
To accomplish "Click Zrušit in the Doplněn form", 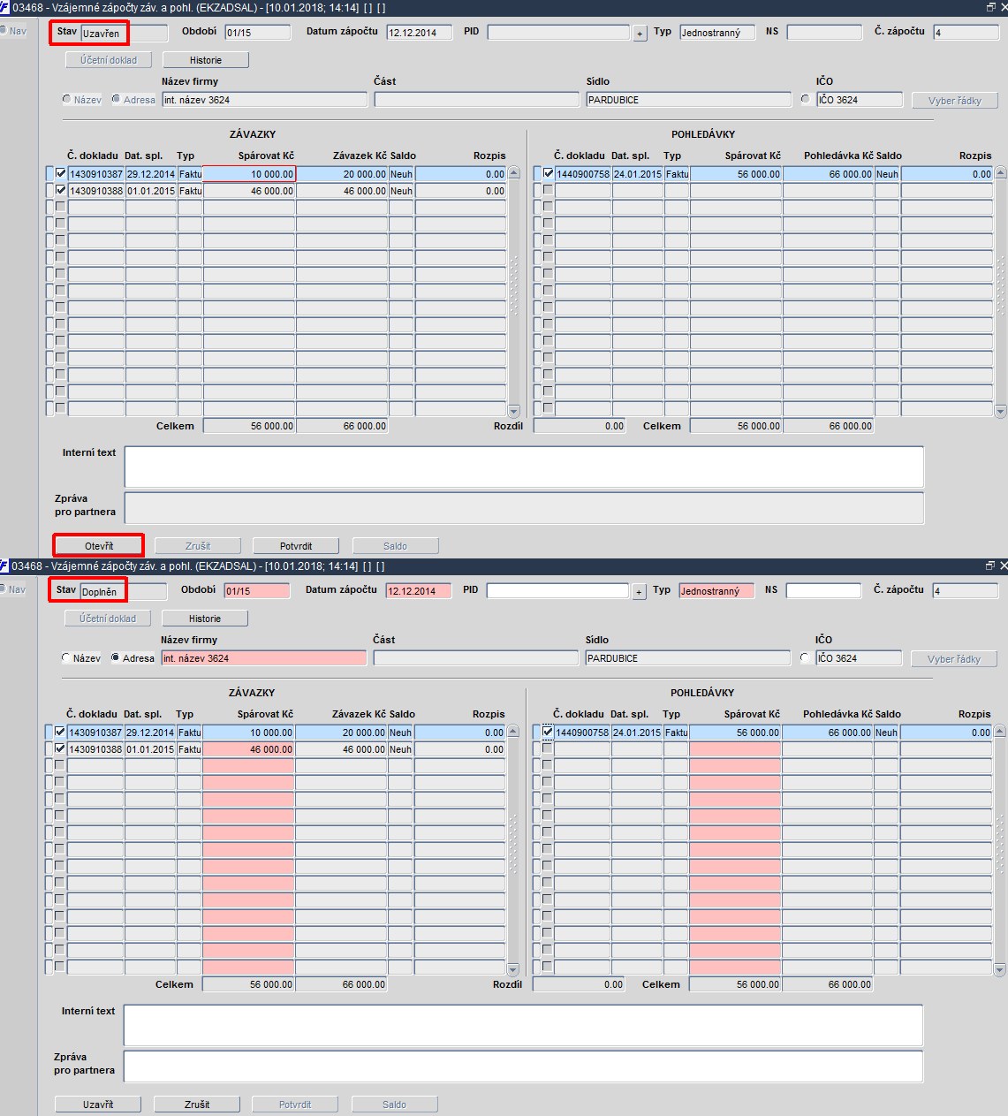I will coord(197,1105).
